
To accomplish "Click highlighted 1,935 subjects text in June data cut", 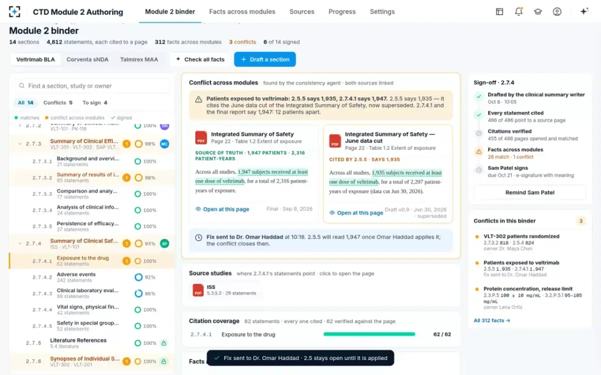I will 386,177.
